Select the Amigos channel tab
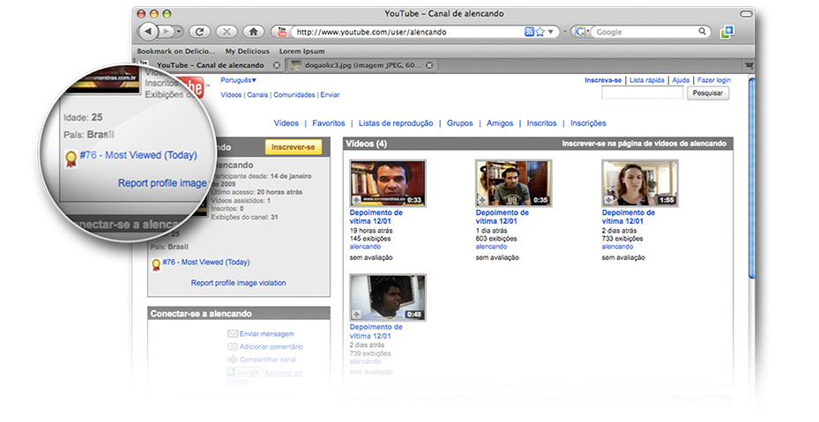The image size is (819, 422). (500, 123)
